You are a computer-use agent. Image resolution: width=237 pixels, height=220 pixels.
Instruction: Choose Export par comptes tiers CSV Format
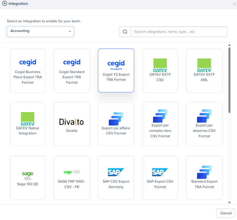pos(160,124)
